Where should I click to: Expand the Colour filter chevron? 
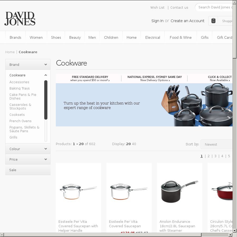pyautogui.click(x=46, y=149)
